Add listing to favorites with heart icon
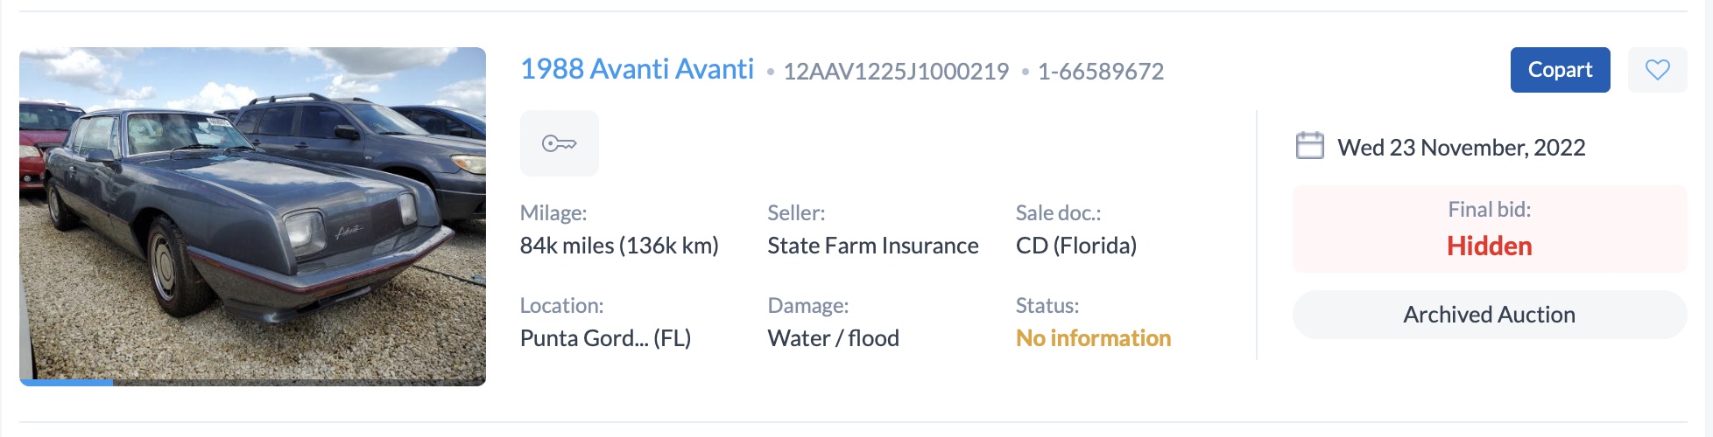1713x437 pixels. click(x=1657, y=70)
